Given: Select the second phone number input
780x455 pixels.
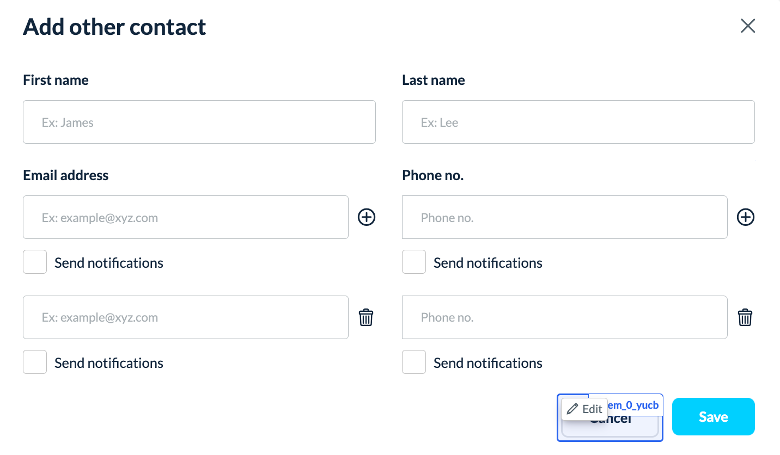Looking at the screenshot, I should tap(564, 317).
